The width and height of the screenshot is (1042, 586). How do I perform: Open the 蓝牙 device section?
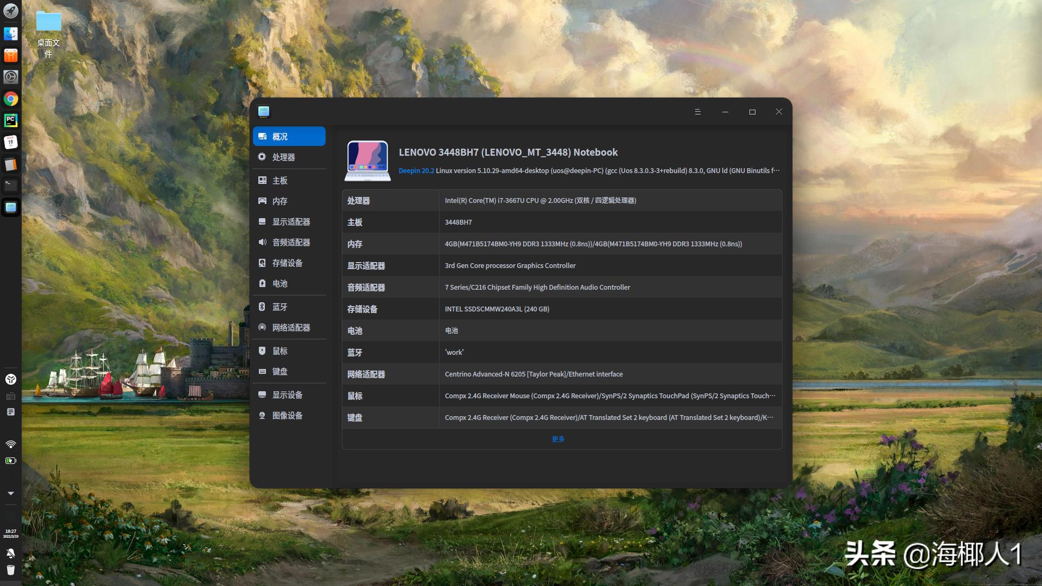click(x=280, y=307)
